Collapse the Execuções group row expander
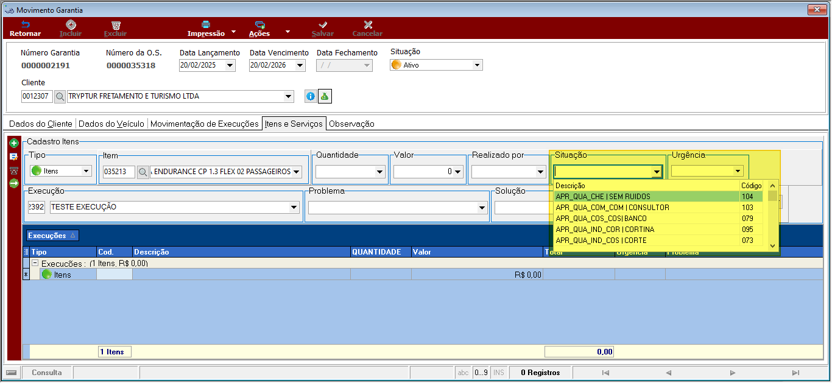Viewport: 832px width, 383px height. [x=35, y=264]
